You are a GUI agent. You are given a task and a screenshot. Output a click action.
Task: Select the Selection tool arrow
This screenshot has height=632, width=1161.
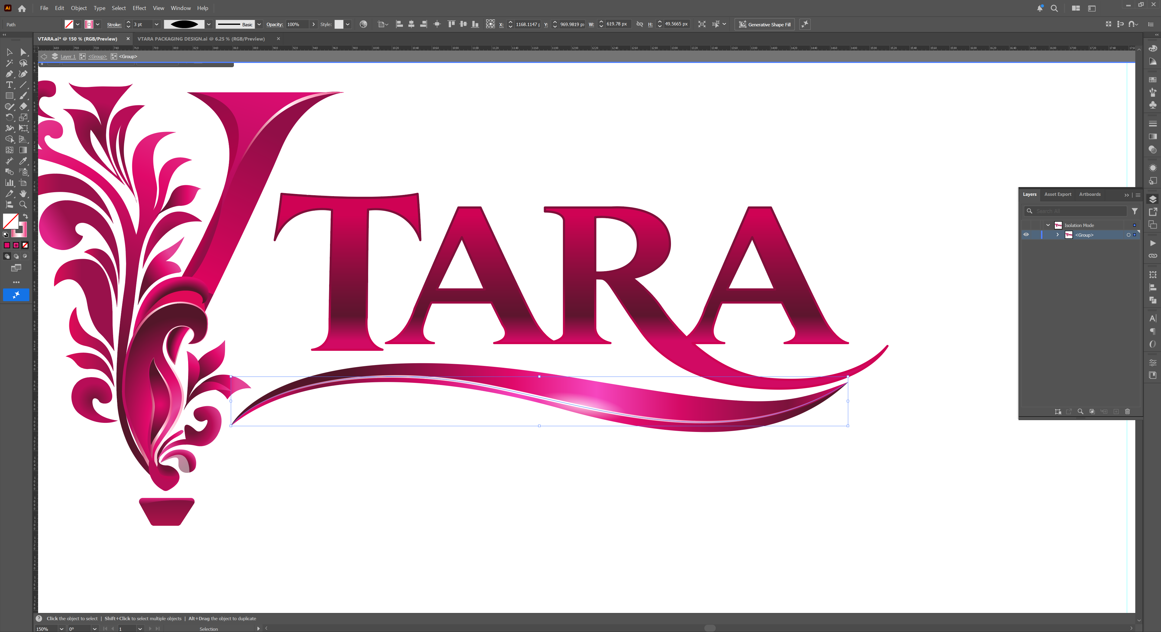9,52
